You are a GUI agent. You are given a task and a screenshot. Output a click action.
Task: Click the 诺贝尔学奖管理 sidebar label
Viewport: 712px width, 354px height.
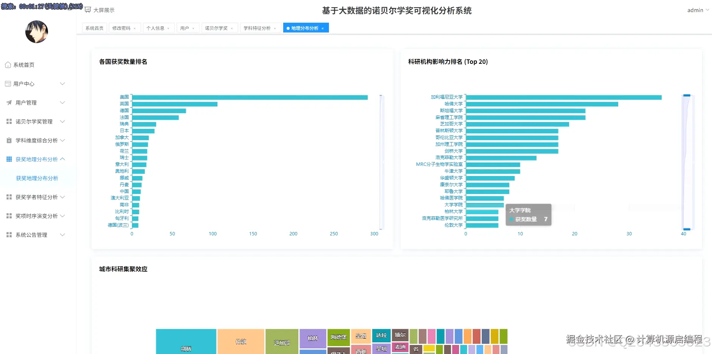point(34,122)
